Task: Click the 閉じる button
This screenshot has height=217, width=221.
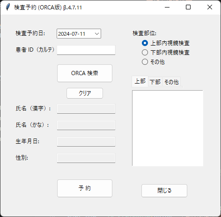Action: 164,191
